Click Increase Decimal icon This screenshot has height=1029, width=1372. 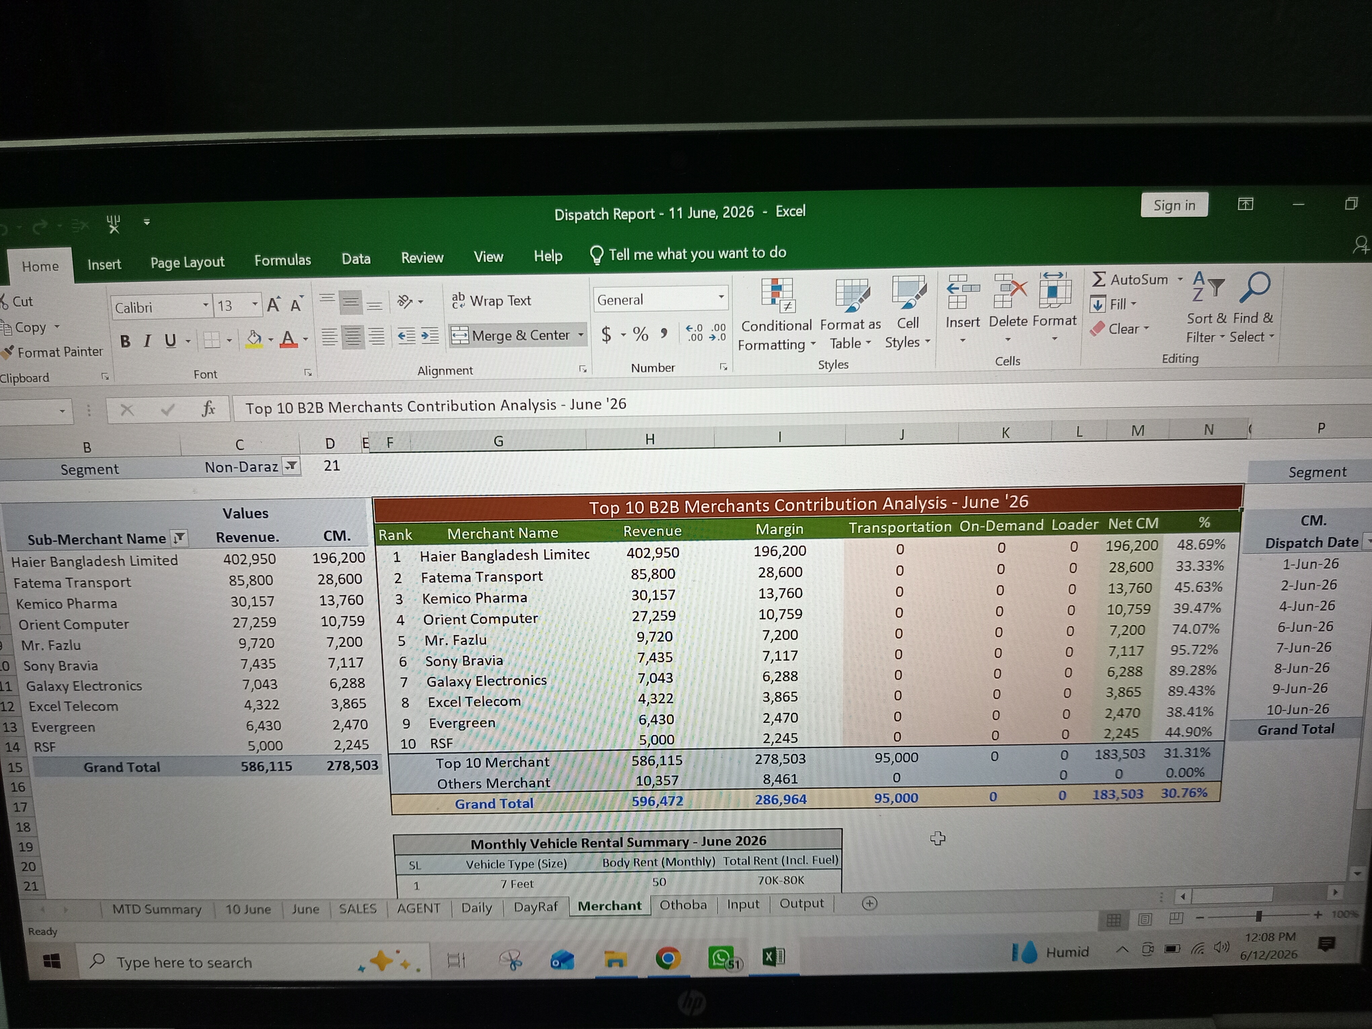[694, 333]
